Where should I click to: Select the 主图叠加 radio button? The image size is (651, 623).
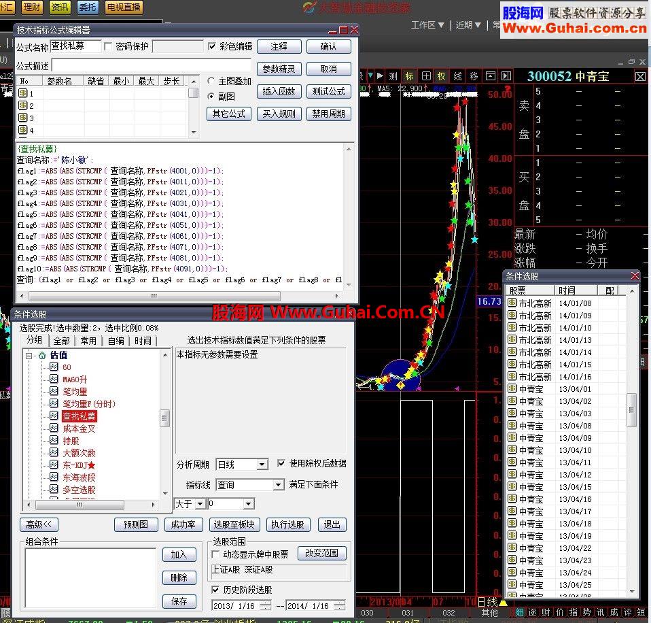[211, 81]
